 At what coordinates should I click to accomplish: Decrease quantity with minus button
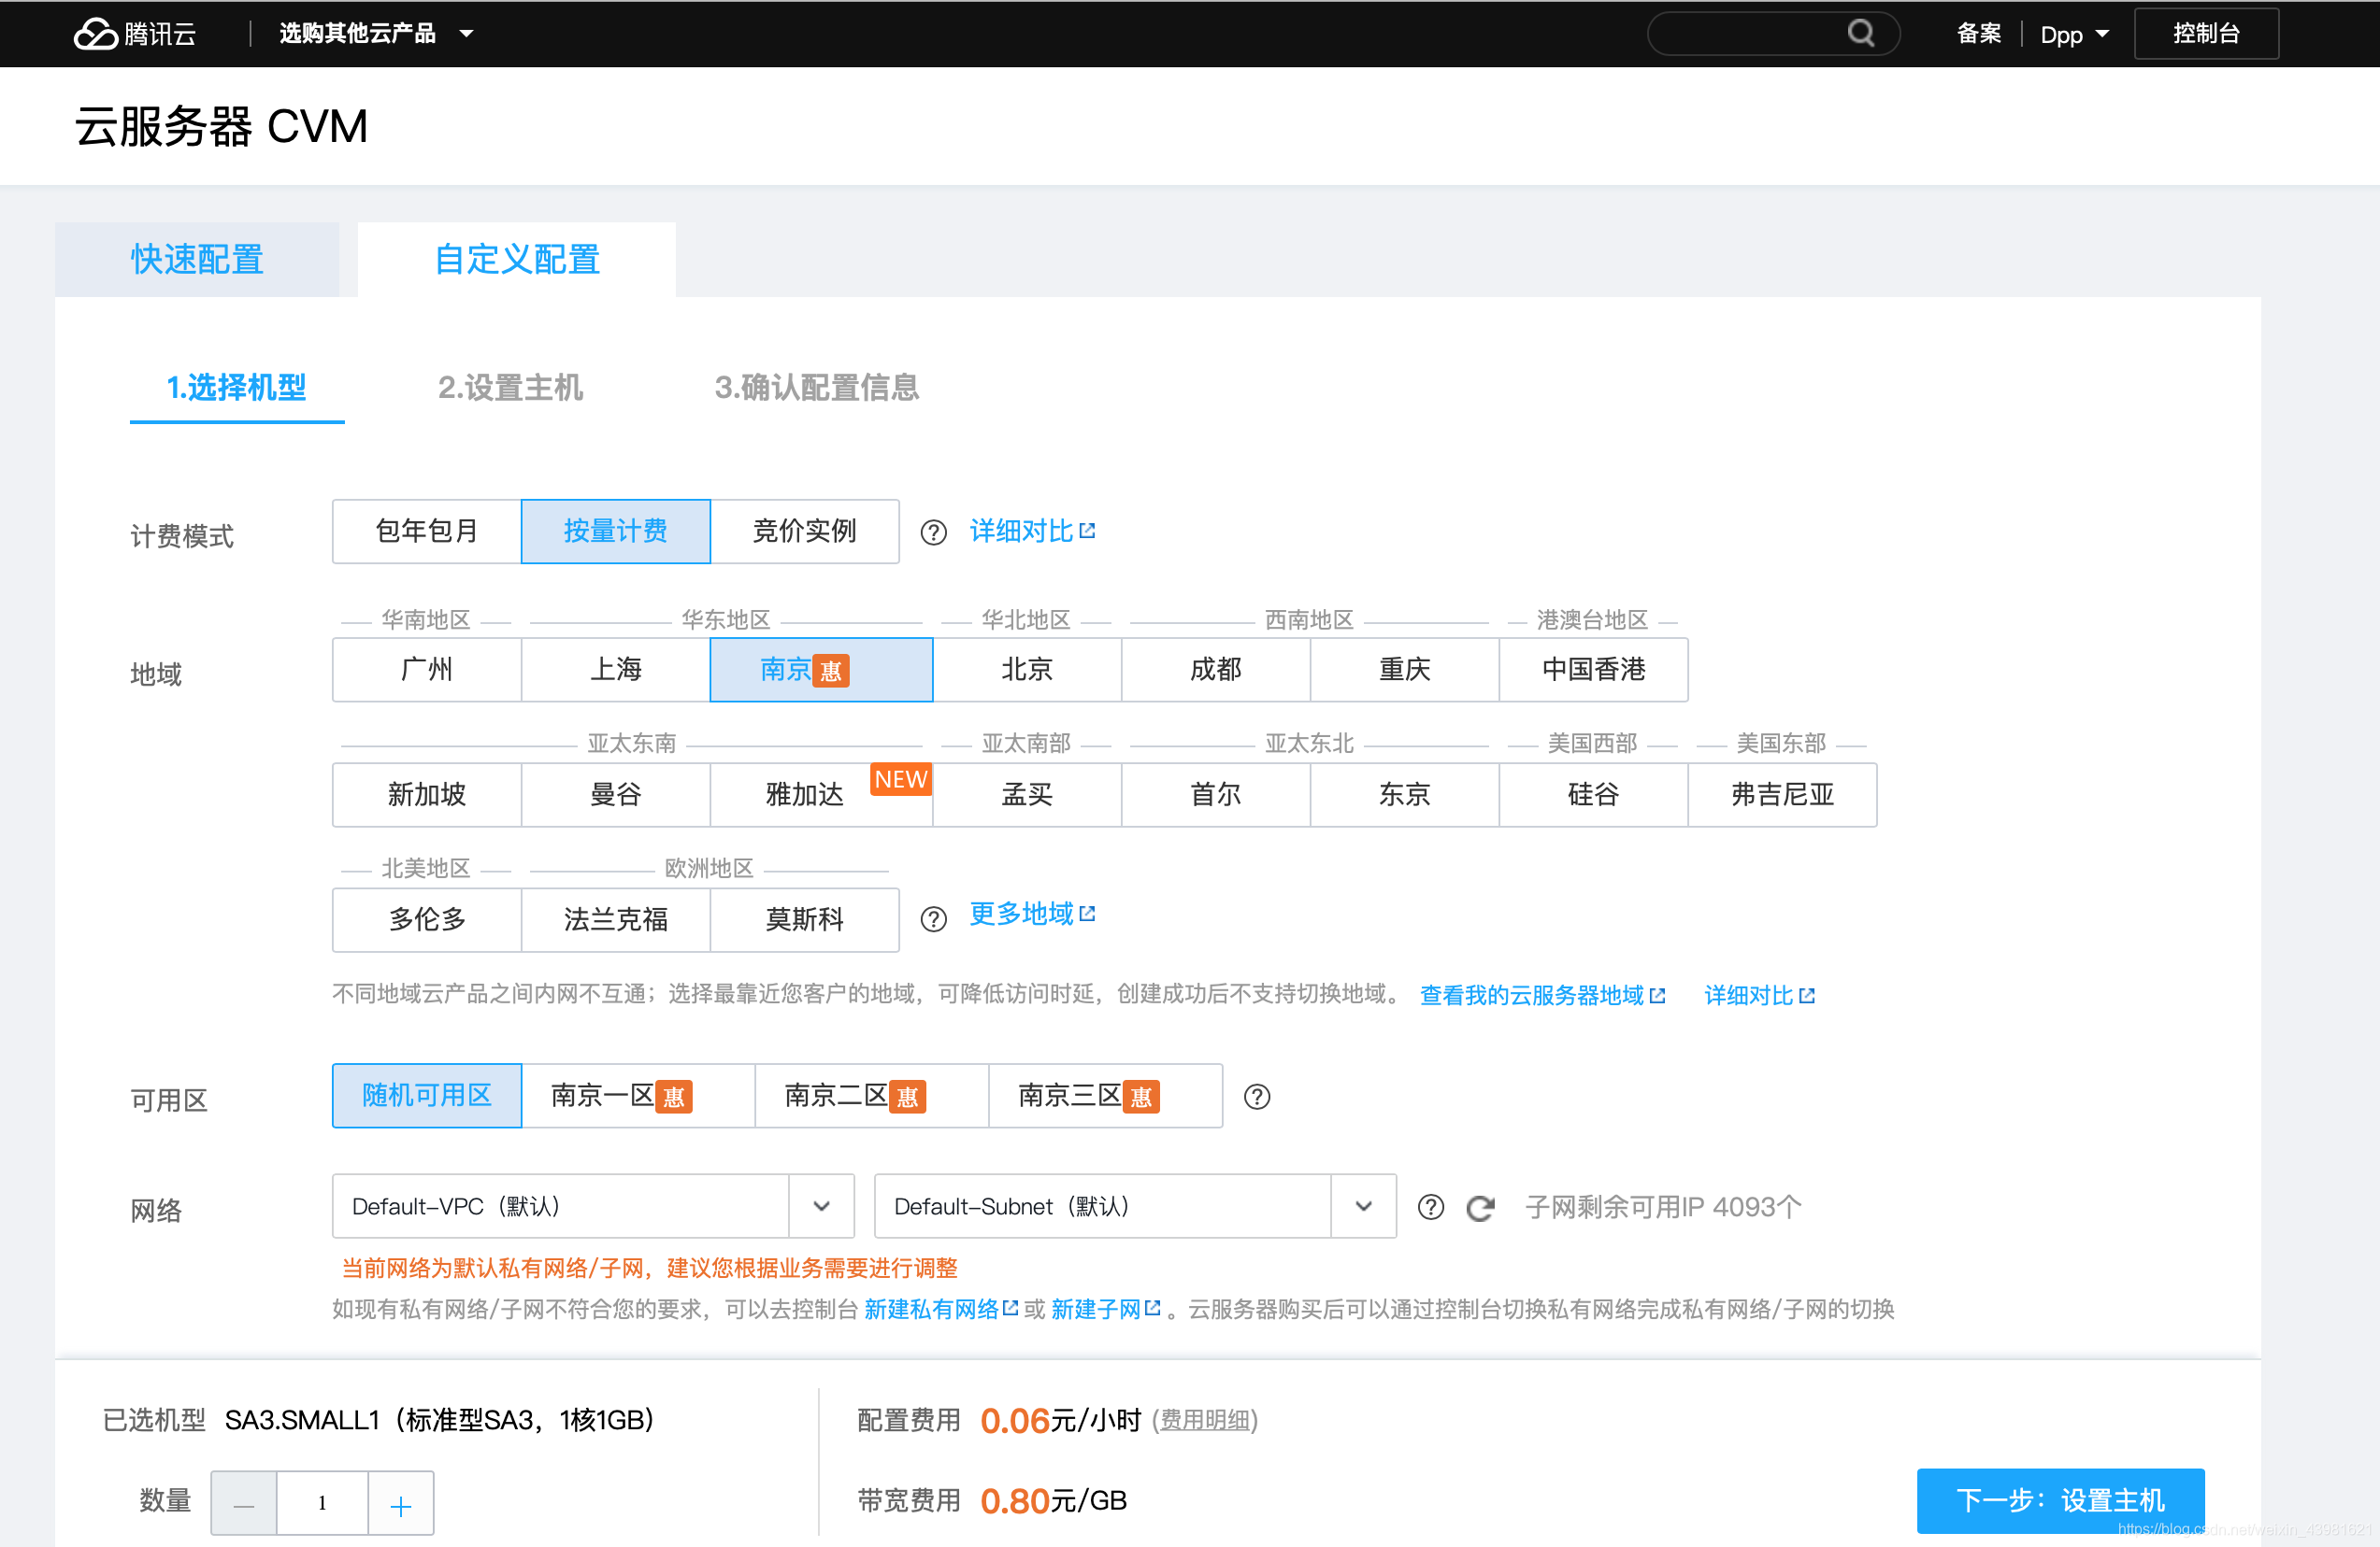coord(244,1503)
